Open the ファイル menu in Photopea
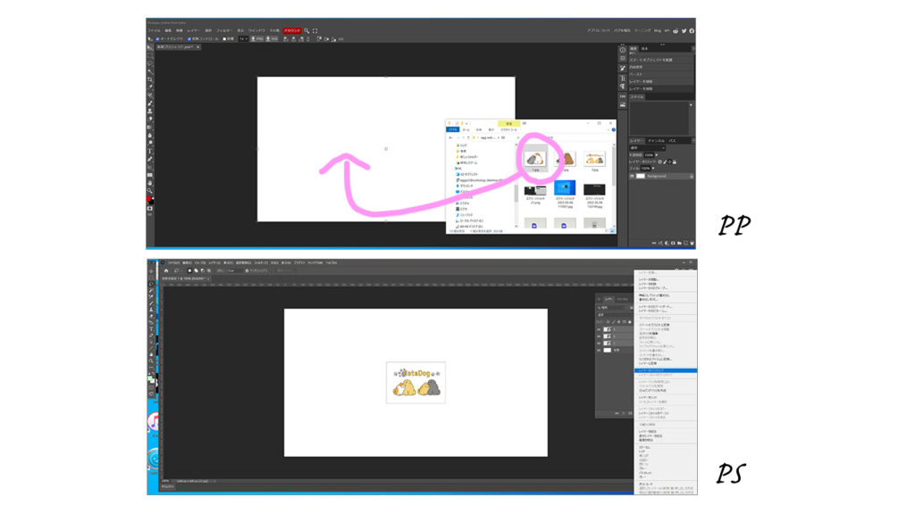 click(x=155, y=30)
